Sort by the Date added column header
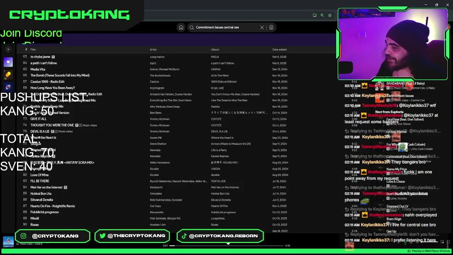 (x=280, y=50)
